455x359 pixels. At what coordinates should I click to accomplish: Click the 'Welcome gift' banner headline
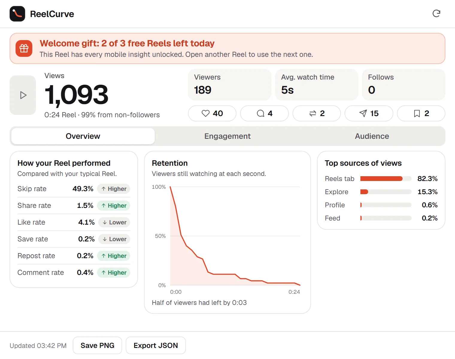tap(127, 43)
